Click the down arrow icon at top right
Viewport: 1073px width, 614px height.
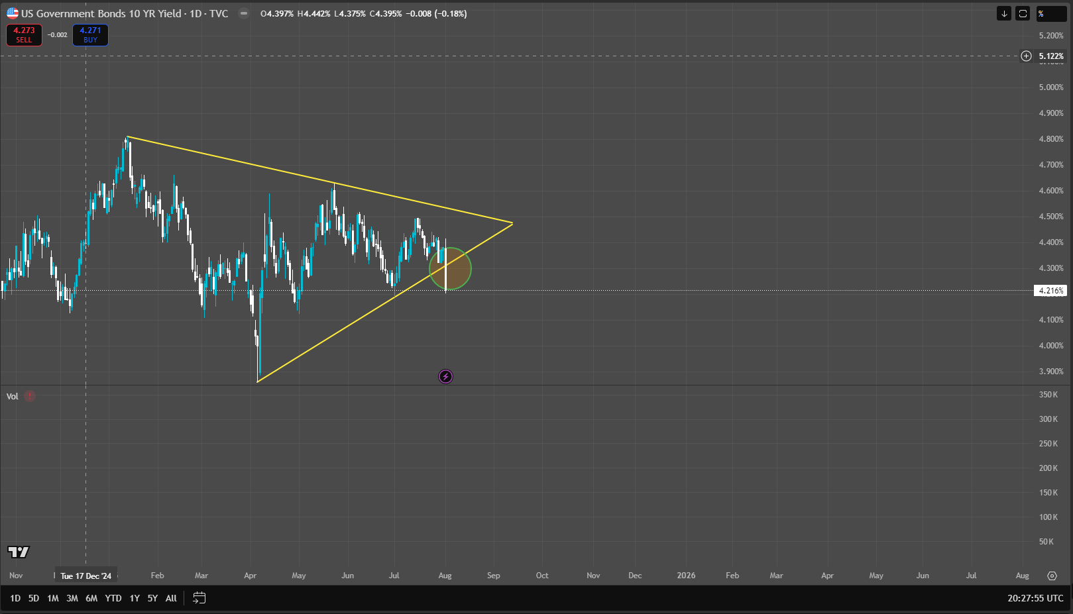[x=1004, y=14]
